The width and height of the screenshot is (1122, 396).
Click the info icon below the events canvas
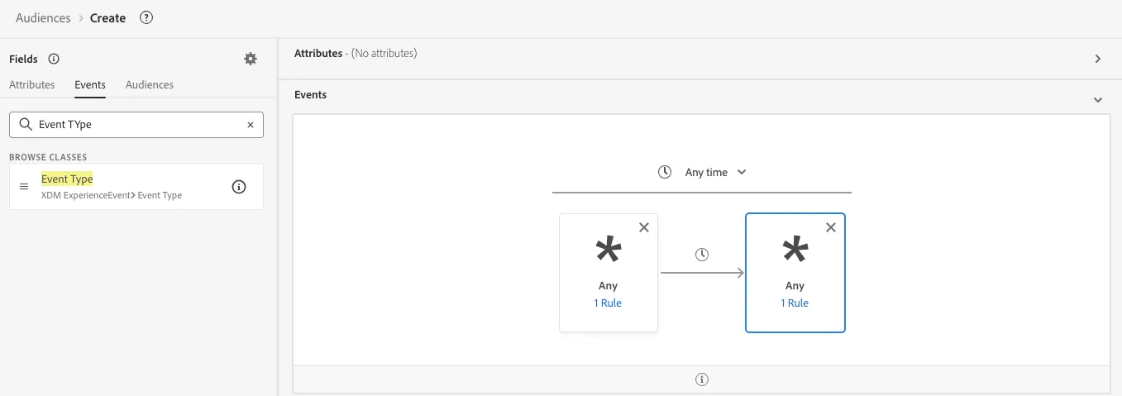pos(702,379)
